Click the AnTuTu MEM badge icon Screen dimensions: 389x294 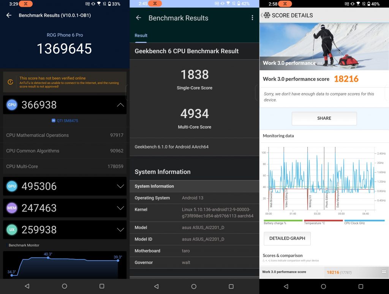click(x=12, y=208)
